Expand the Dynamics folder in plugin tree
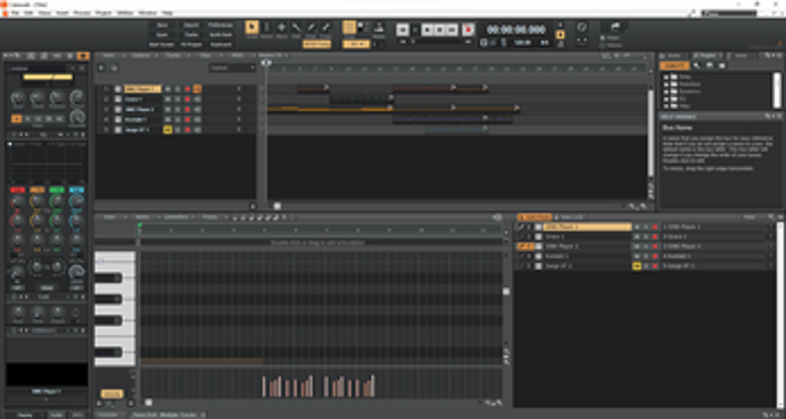 [666, 91]
